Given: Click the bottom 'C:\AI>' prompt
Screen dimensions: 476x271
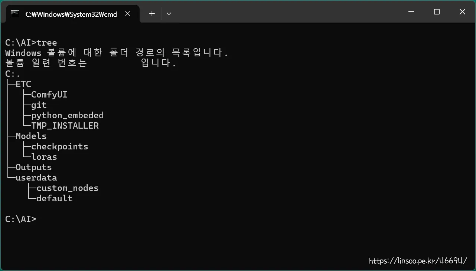Looking at the screenshot, I should (x=21, y=219).
